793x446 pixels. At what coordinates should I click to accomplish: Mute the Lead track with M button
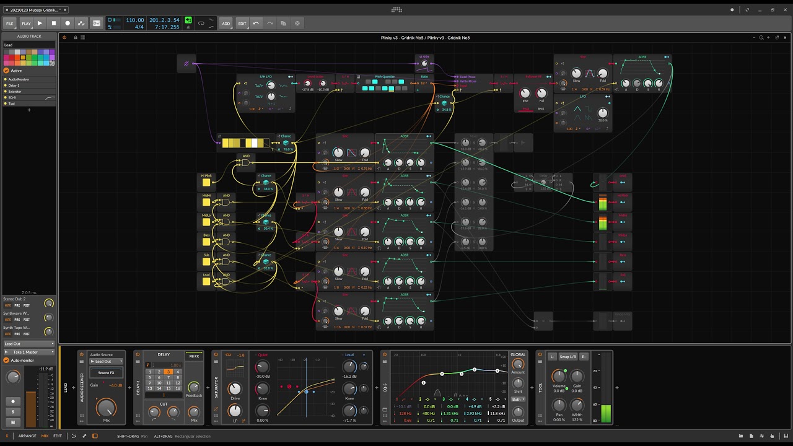click(13, 422)
